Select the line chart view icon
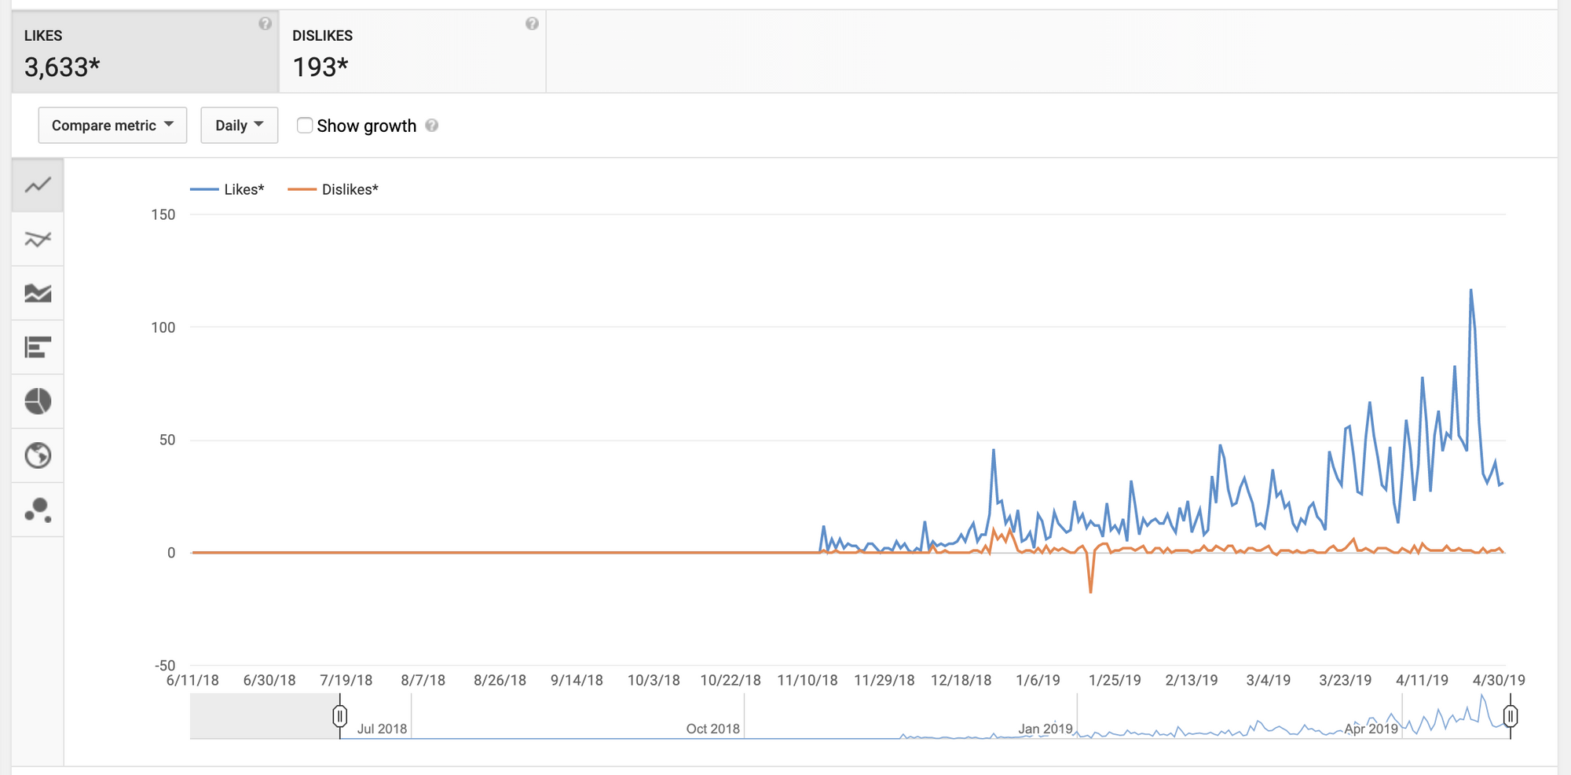 coord(38,185)
